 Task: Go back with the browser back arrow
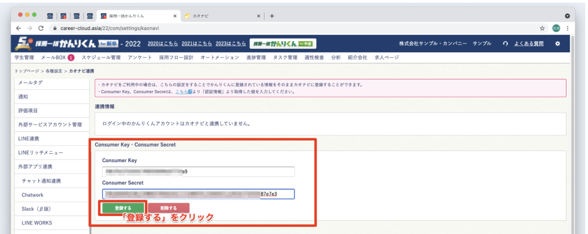click(18, 28)
